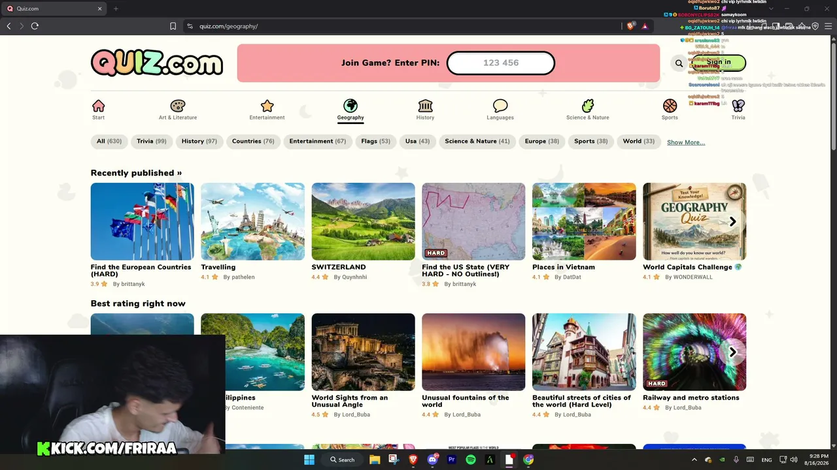Open the taskbar clock and date
The height and width of the screenshot is (470, 837).
click(817, 460)
